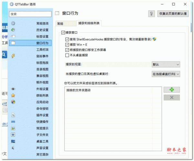Open 标签拖放 settings in sidebar
Screen dimensions: 194x161
point(42,63)
